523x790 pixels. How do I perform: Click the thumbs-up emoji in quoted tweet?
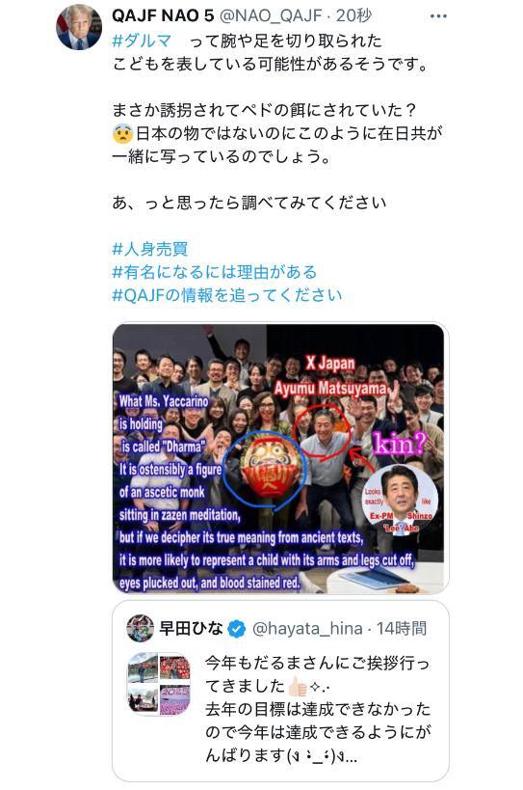(x=298, y=686)
